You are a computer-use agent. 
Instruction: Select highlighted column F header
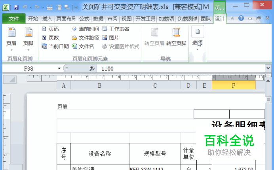click(x=234, y=85)
